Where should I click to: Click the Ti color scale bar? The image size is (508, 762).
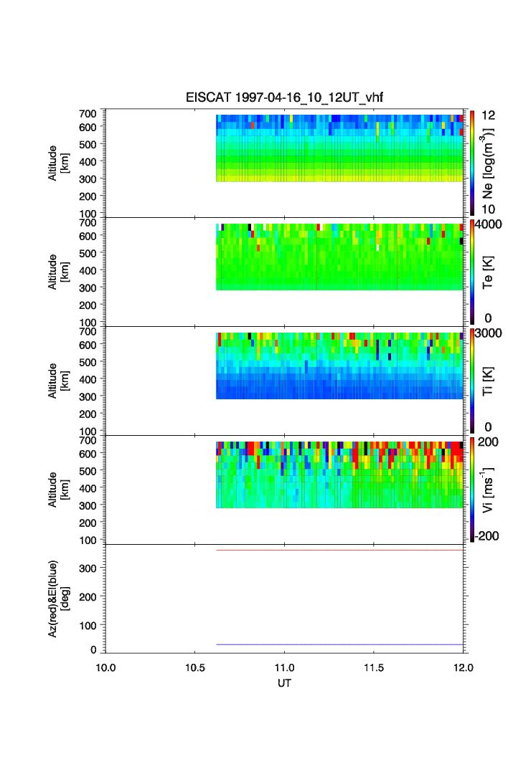click(x=472, y=381)
